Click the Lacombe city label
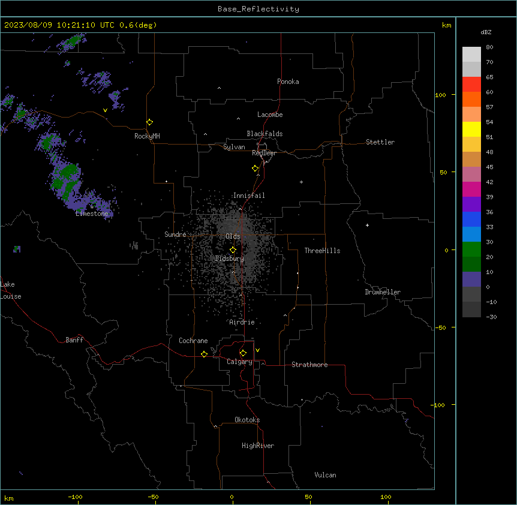This screenshot has height=505, width=517. (270, 115)
